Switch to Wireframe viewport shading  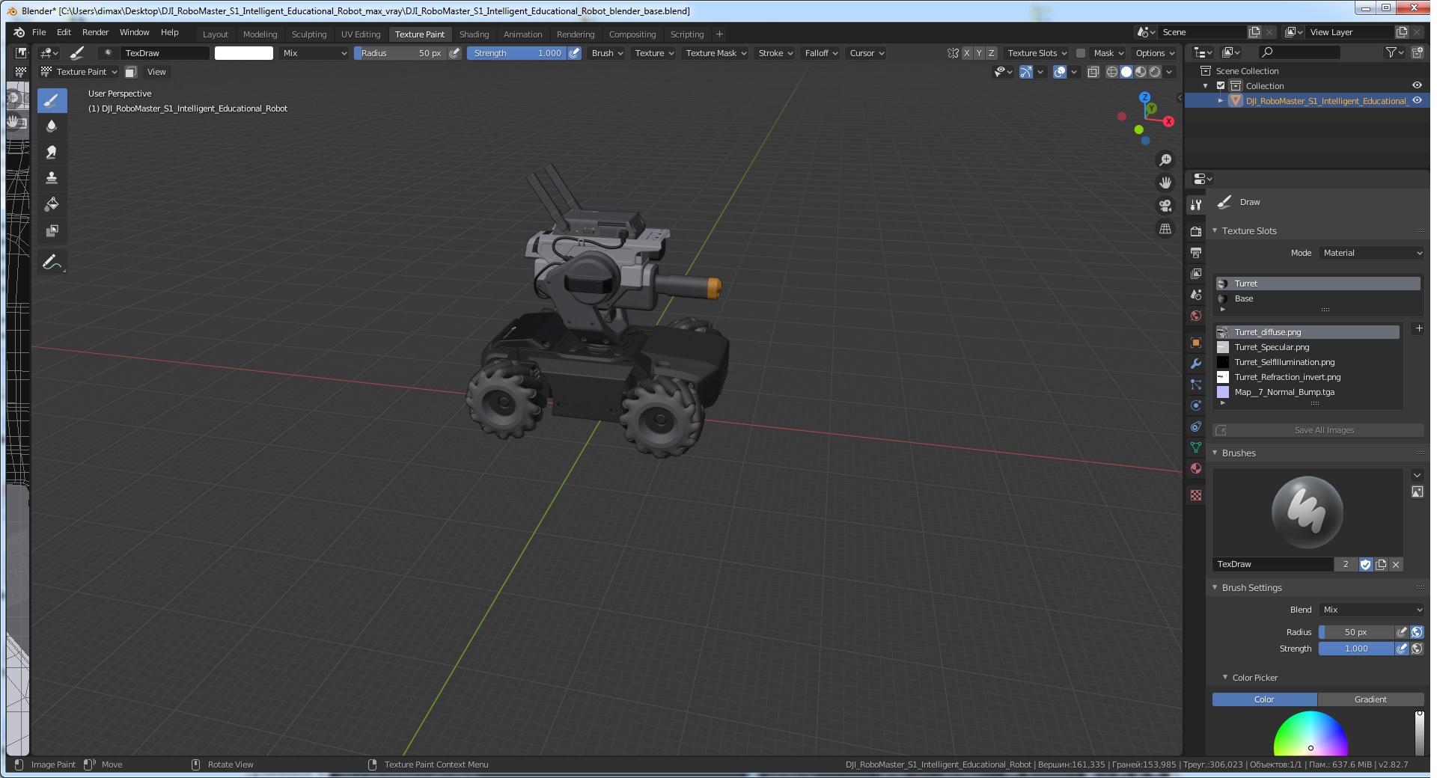1112,72
